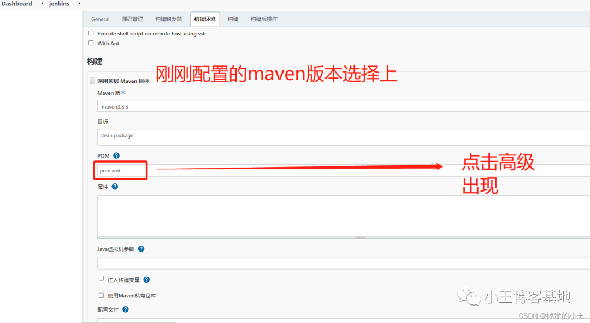This screenshot has height=323, width=590.
Task: Open the help icon next to 属性
Action: (x=115, y=187)
